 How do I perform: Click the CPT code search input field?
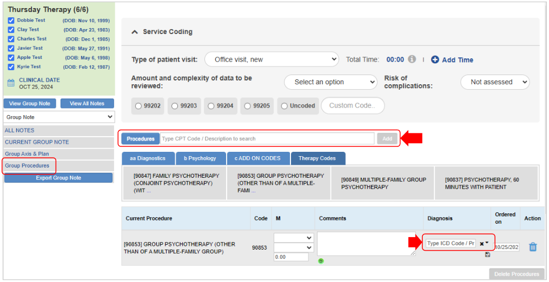(x=267, y=139)
